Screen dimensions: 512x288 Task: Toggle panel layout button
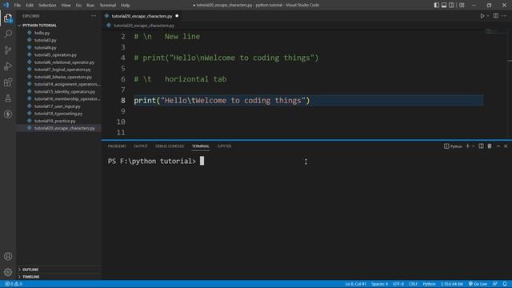pos(444,5)
